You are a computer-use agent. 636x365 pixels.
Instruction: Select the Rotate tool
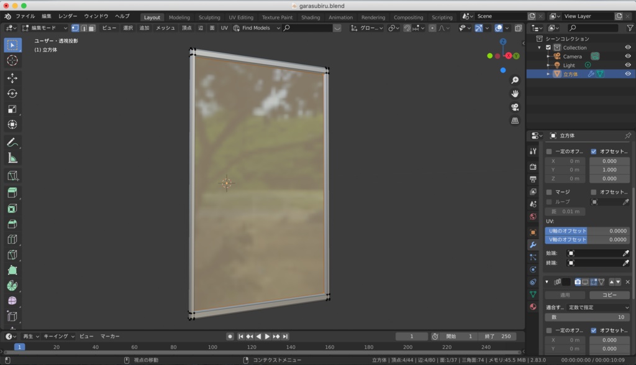(x=12, y=93)
